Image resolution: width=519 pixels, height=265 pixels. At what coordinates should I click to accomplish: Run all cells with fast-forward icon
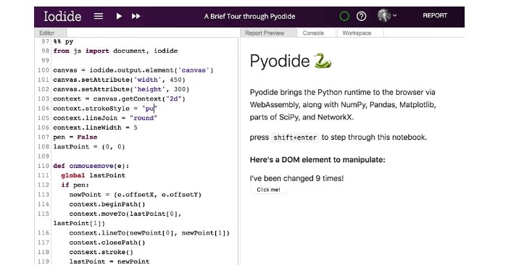[136, 16]
